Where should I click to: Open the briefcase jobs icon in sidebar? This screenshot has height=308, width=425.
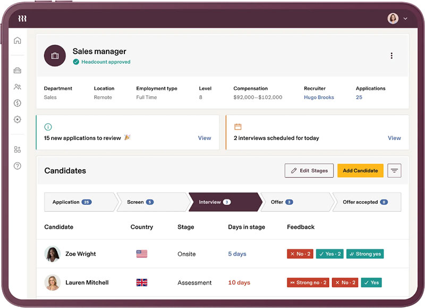pyautogui.click(x=18, y=71)
